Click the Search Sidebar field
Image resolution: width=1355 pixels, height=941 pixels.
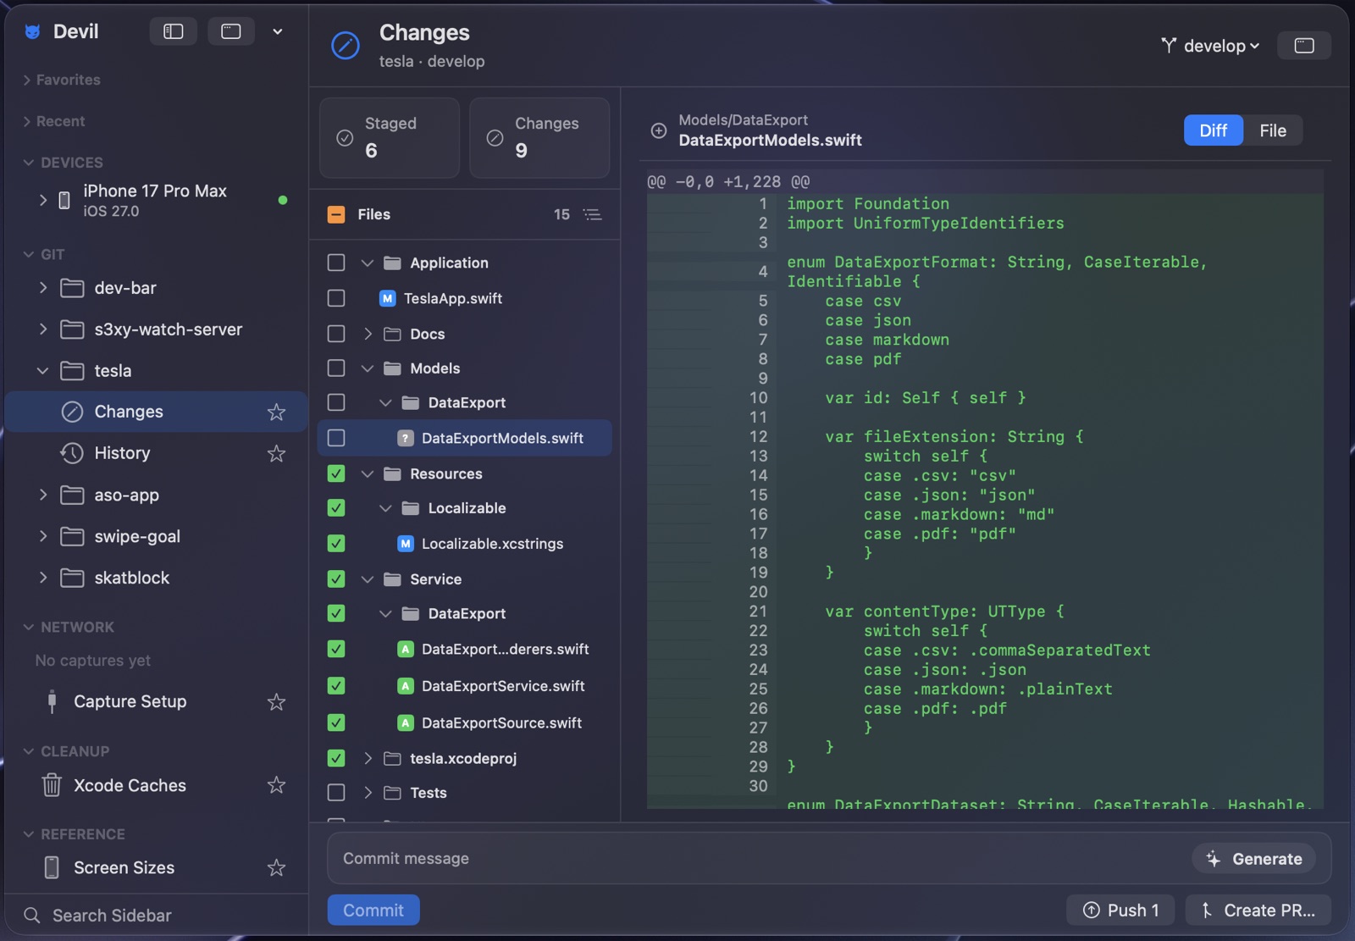pos(157,916)
